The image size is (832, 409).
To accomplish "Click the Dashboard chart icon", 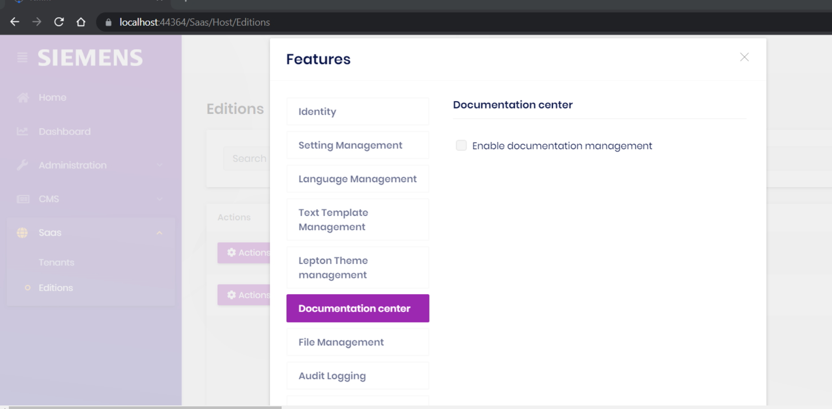I will click(x=22, y=131).
